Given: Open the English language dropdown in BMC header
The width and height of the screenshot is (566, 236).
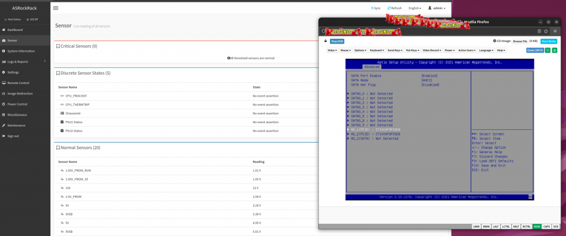Looking at the screenshot, I should tap(415, 8).
